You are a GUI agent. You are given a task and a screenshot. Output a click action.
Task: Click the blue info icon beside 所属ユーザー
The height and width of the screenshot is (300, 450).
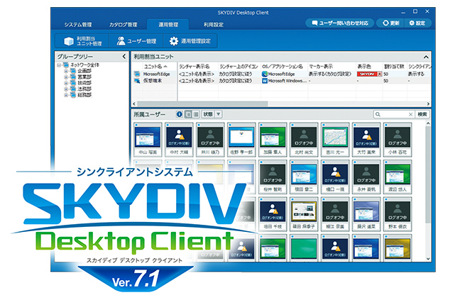click(x=180, y=114)
